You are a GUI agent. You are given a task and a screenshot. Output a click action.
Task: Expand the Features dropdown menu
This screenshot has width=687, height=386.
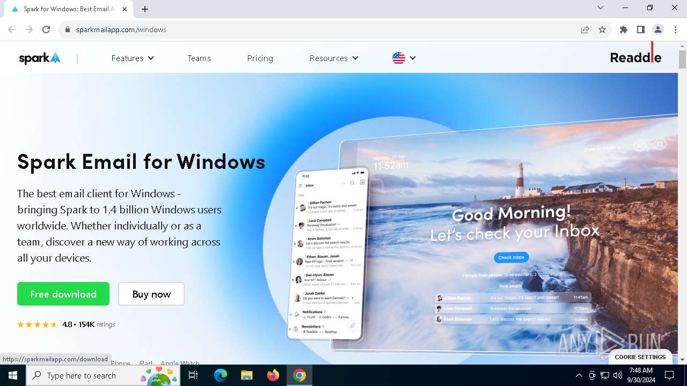[x=133, y=58]
